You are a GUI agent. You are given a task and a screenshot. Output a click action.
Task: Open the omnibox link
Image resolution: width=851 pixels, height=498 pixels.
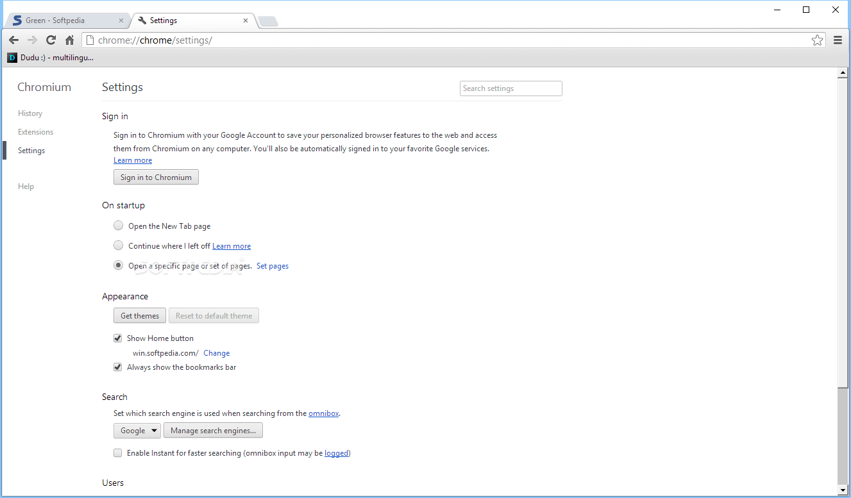click(x=323, y=413)
